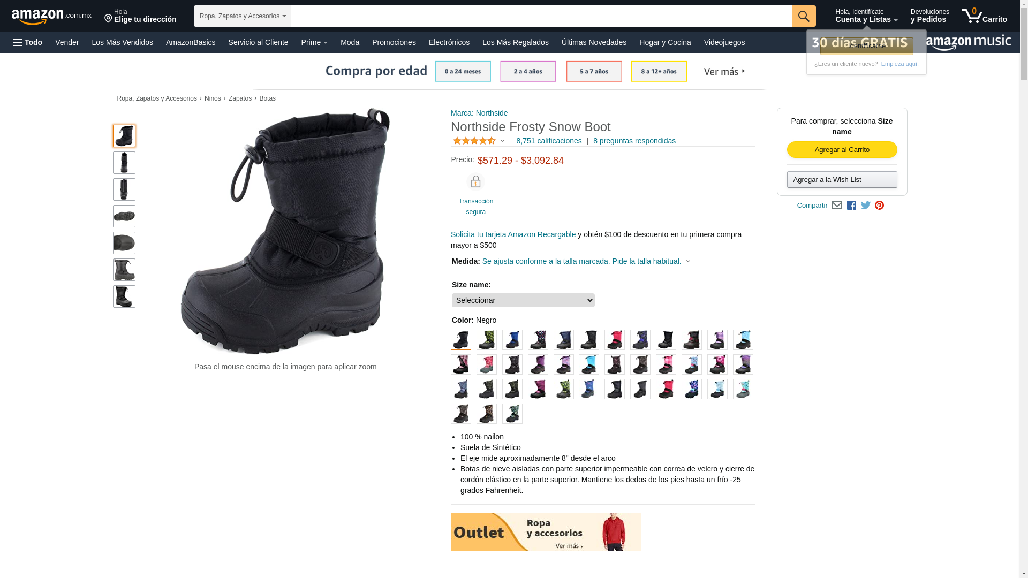Viewport: 1028px width, 578px height.
Task: Go to Hogar y Cocina menu
Action: pos(665,42)
